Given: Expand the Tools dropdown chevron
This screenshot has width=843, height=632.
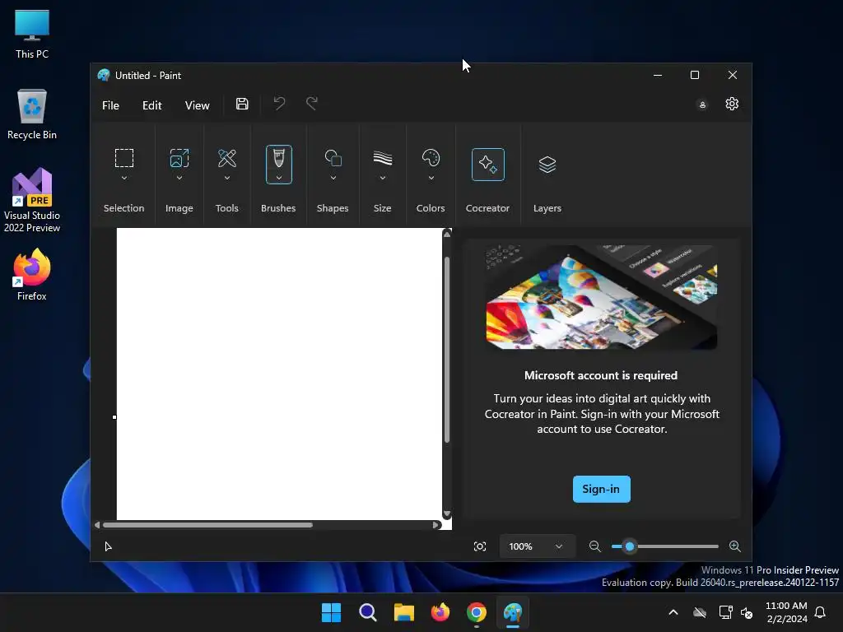Looking at the screenshot, I should click(x=227, y=178).
